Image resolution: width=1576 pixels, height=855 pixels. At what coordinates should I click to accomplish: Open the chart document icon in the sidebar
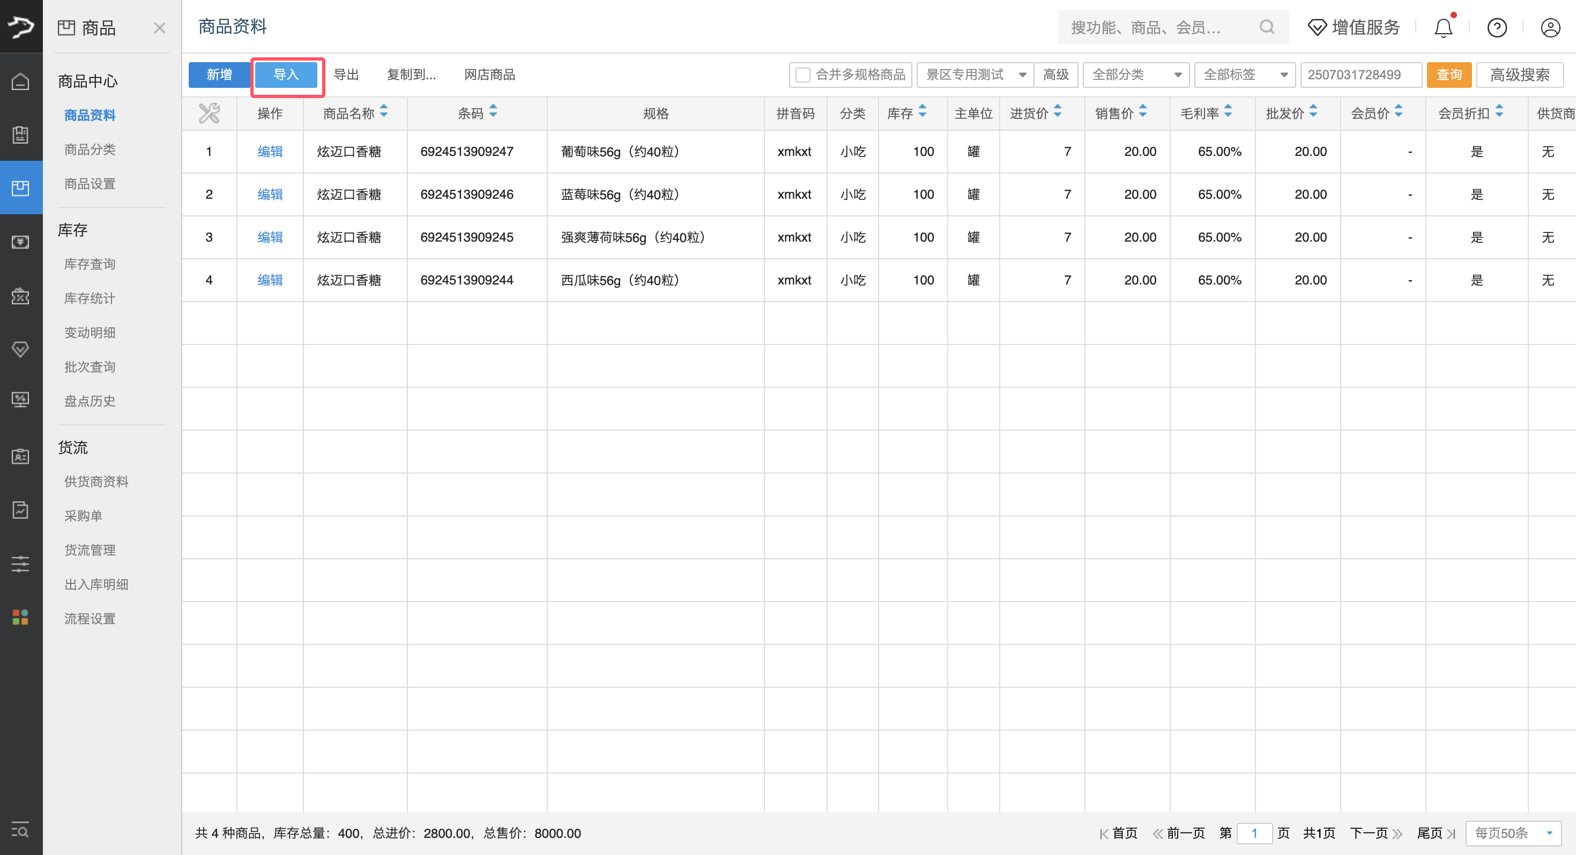21,509
